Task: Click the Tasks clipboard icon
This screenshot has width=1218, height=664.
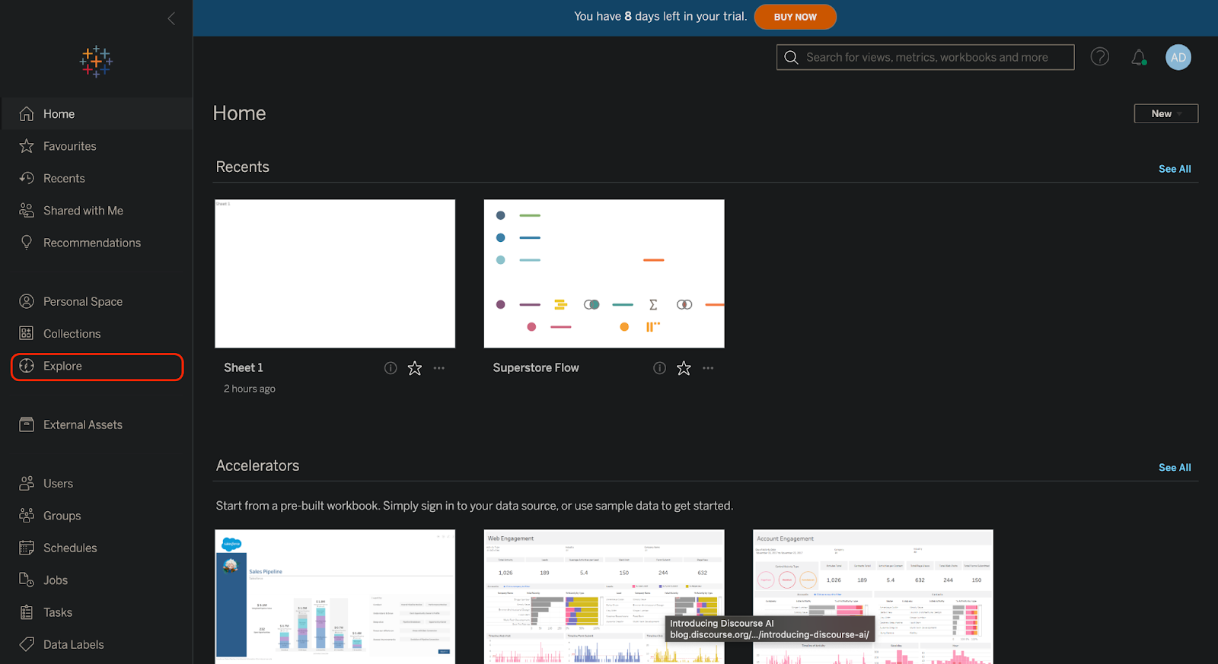Action: point(27,612)
